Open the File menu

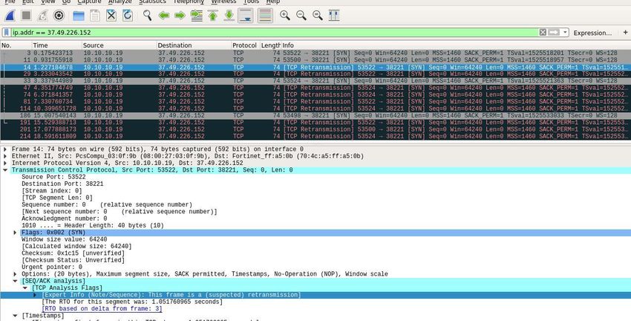[10, 2]
